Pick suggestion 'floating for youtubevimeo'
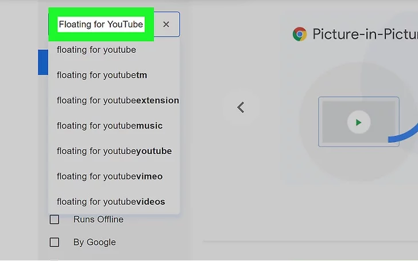The image size is (418, 261). tap(114, 176)
